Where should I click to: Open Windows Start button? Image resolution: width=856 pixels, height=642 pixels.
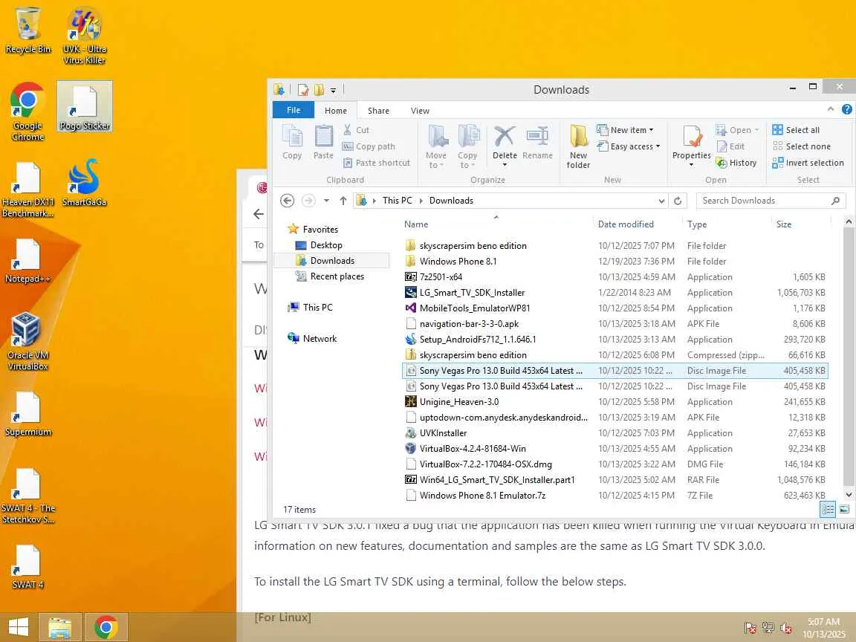pos(19,627)
